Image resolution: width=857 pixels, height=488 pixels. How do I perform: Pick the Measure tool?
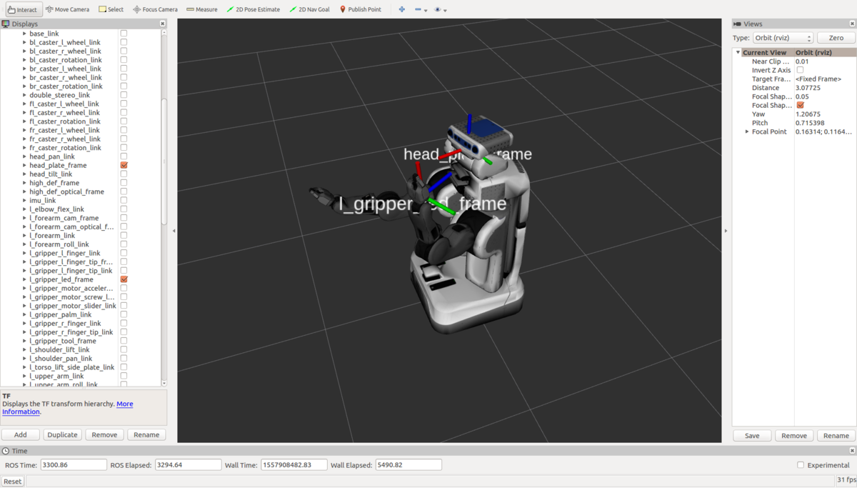coord(201,9)
